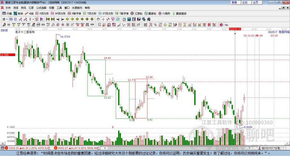290x156 pixels.
Task: Open the 行情 quotes view
Action: pyautogui.click(x=7, y=14)
